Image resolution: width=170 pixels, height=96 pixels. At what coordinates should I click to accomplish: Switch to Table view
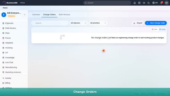155,29
